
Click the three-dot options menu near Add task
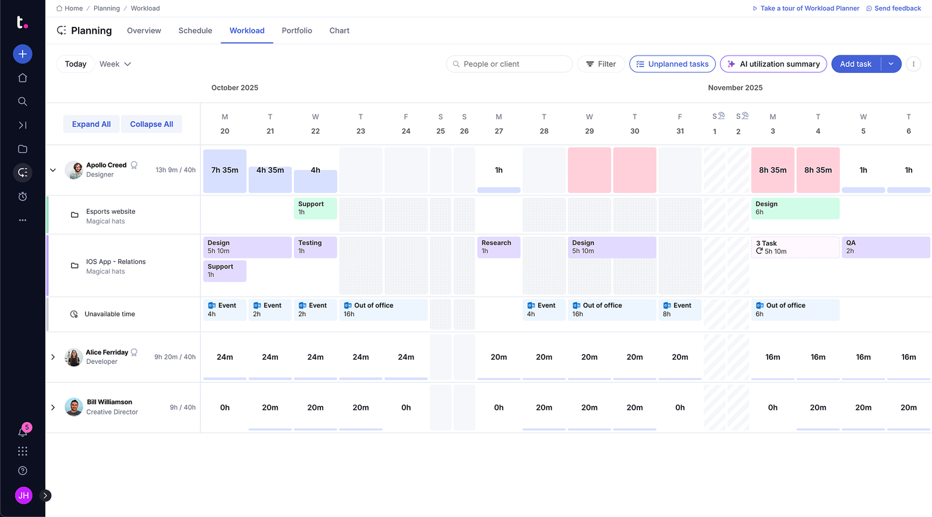(913, 64)
